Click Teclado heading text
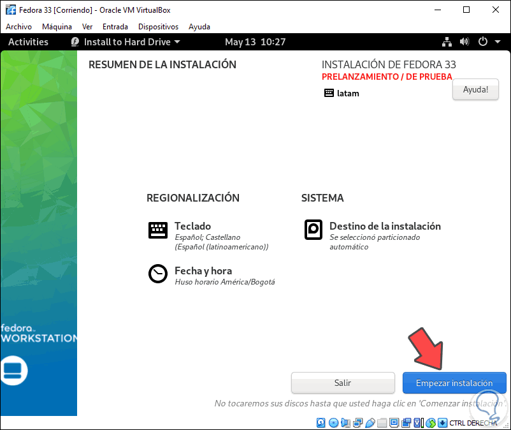The height and width of the screenshot is (430, 511). (x=192, y=226)
